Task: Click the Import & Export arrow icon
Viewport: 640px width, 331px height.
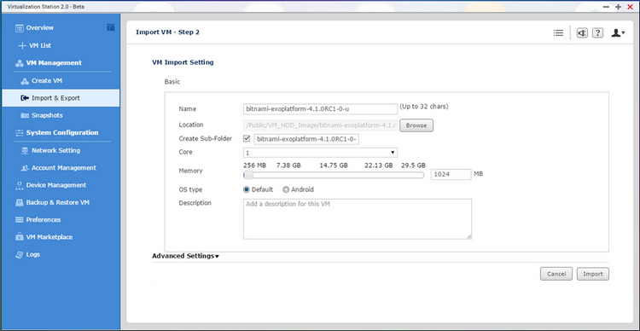Action: pyautogui.click(x=25, y=98)
